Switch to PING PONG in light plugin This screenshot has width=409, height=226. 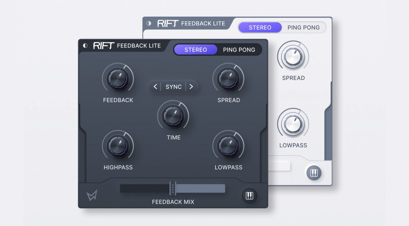point(304,27)
